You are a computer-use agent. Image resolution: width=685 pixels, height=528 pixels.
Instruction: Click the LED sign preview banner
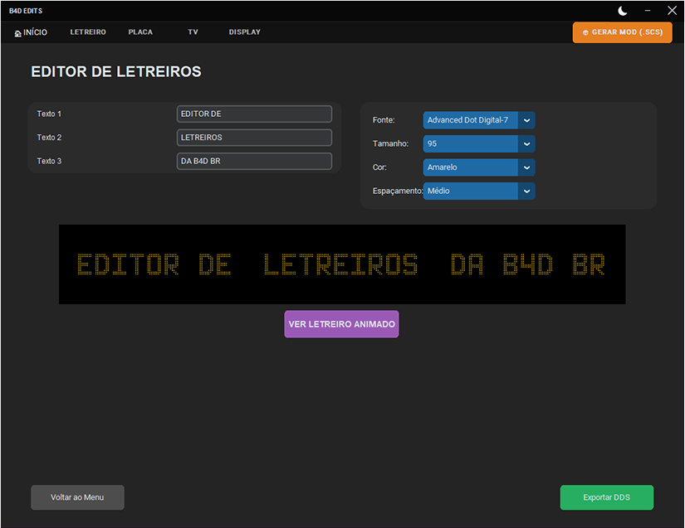click(342, 264)
